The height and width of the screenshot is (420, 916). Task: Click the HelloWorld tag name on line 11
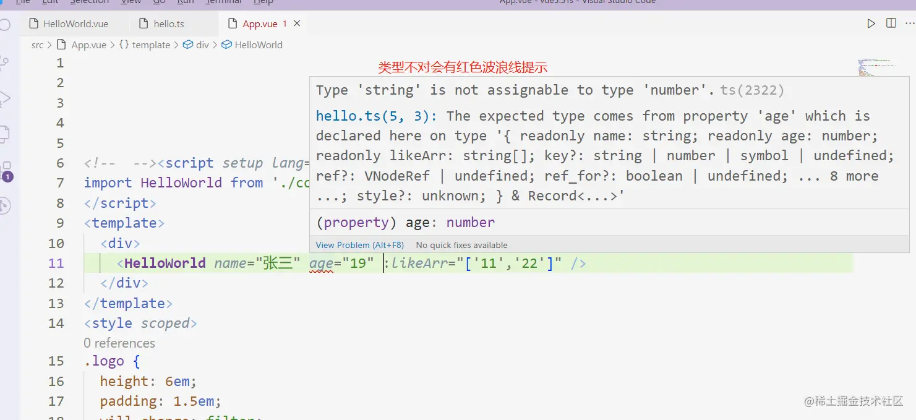point(165,264)
